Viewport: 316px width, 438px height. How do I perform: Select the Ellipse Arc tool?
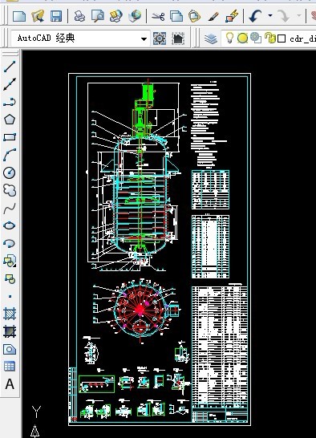click(10, 243)
